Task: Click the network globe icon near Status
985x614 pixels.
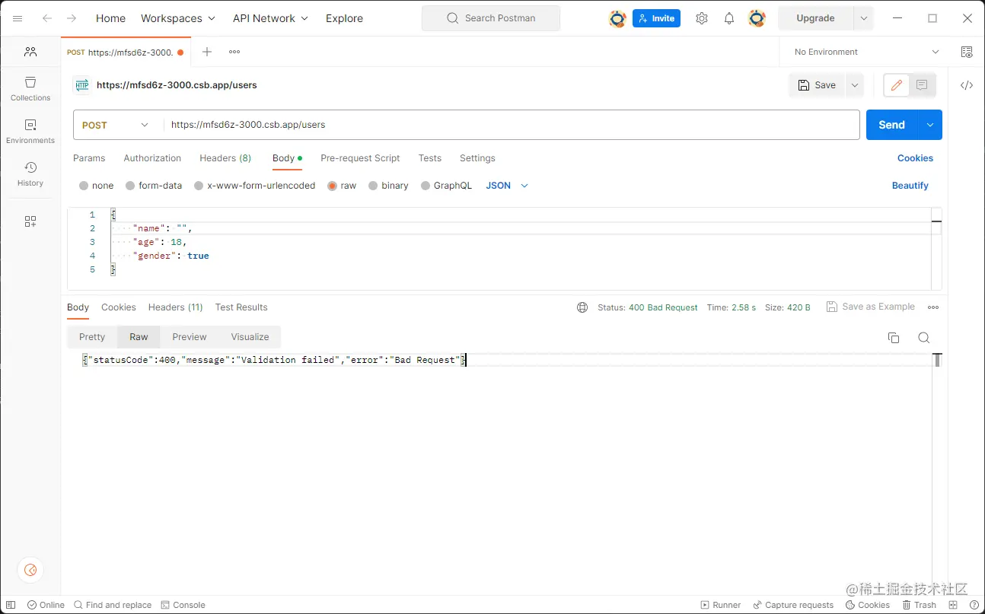Action: point(582,307)
